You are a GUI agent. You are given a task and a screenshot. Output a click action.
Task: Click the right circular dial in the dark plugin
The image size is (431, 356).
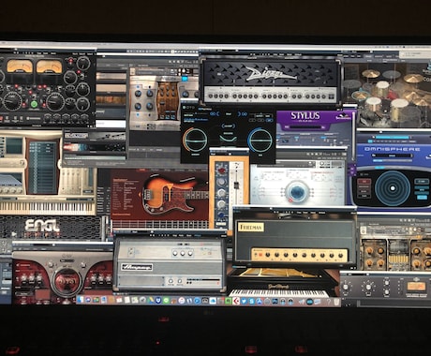point(260,141)
